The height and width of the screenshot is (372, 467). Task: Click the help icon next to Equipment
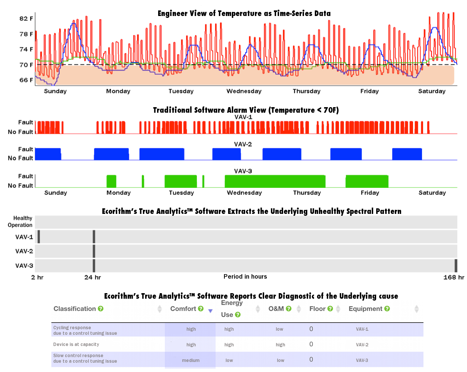[x=387, y=309]
